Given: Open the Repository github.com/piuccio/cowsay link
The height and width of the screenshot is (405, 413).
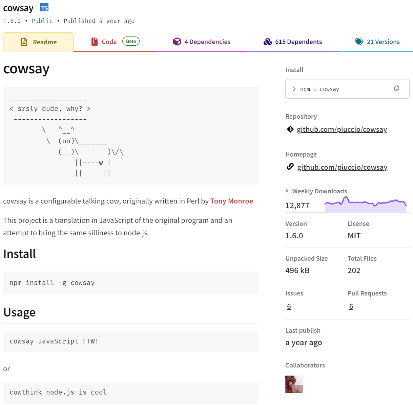Looking at the screenshot, I should 342,129.
